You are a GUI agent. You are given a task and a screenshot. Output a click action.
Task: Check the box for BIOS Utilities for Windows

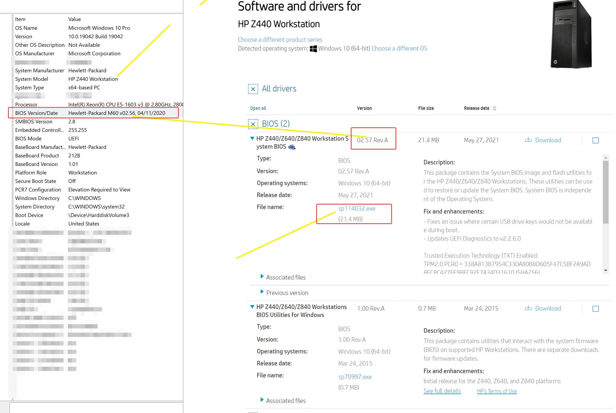596,309
